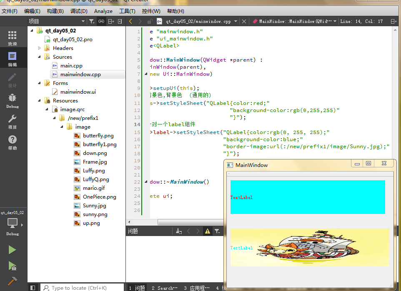Click the filter tree icon in the project panel
Viewport: 401px width, 291px height.
[92, 22]
